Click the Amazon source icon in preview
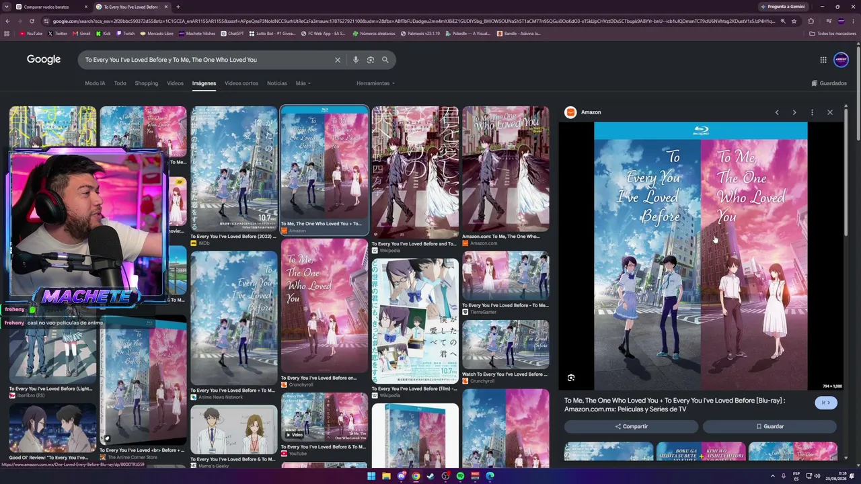Image resolution: width=861 pixels, height=484 pixels. click(x=570, y=112)
